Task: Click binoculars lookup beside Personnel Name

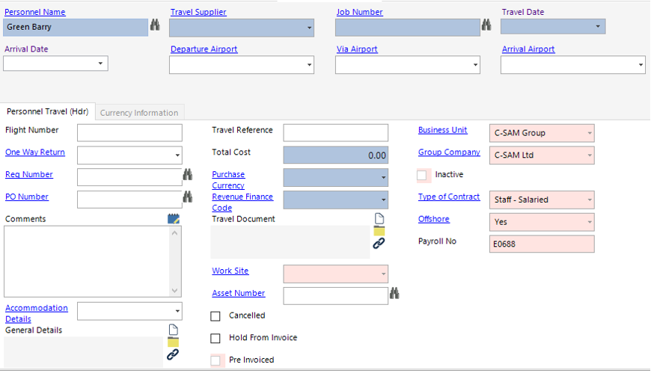Action: click(155, 25)
